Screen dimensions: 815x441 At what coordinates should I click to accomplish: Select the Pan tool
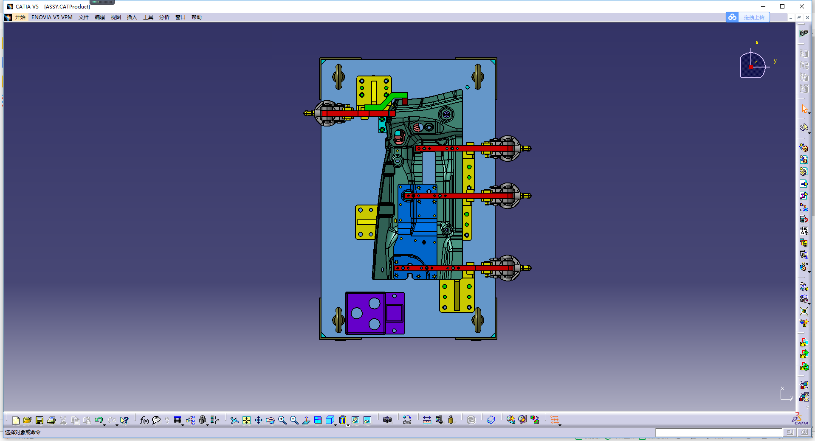(258, 420)
